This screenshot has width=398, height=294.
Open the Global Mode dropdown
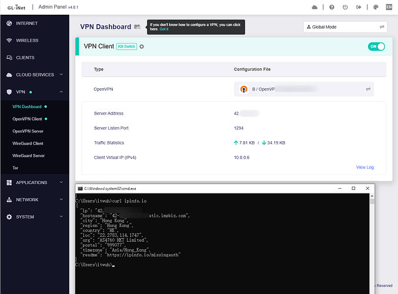click(x=345, y=27)
